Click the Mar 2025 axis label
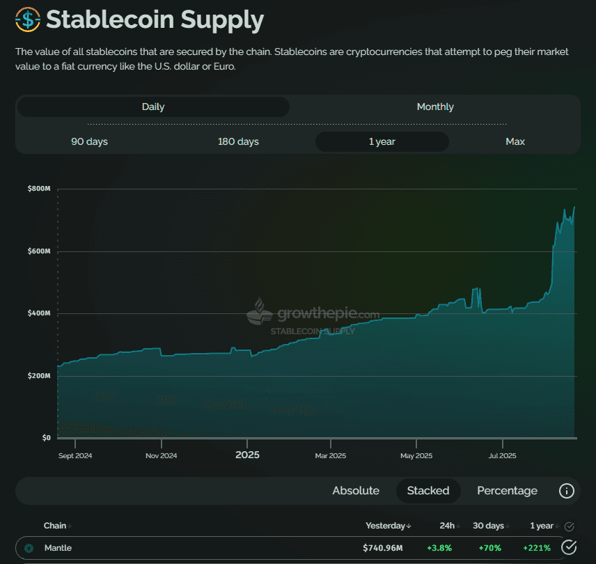The width and height of the screenshot is (596, 564). coord(331,455)
